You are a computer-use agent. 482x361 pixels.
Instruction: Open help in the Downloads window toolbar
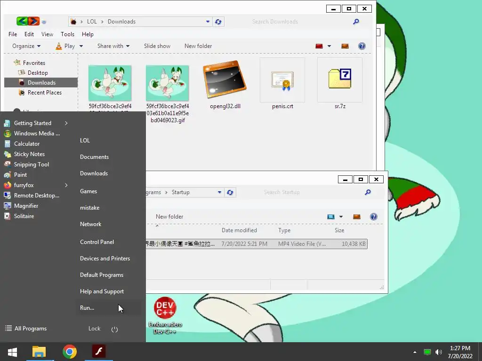pyautogui.click(x=362, y=46)
